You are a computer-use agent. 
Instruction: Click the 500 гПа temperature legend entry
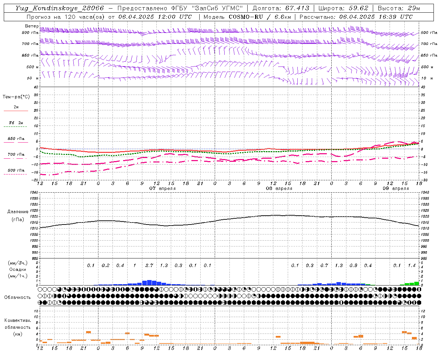(16, 170)
